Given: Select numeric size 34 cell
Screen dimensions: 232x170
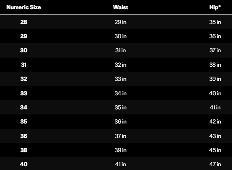Looking at the screenshot, I should pyautogui.click(x=24, y=107).
